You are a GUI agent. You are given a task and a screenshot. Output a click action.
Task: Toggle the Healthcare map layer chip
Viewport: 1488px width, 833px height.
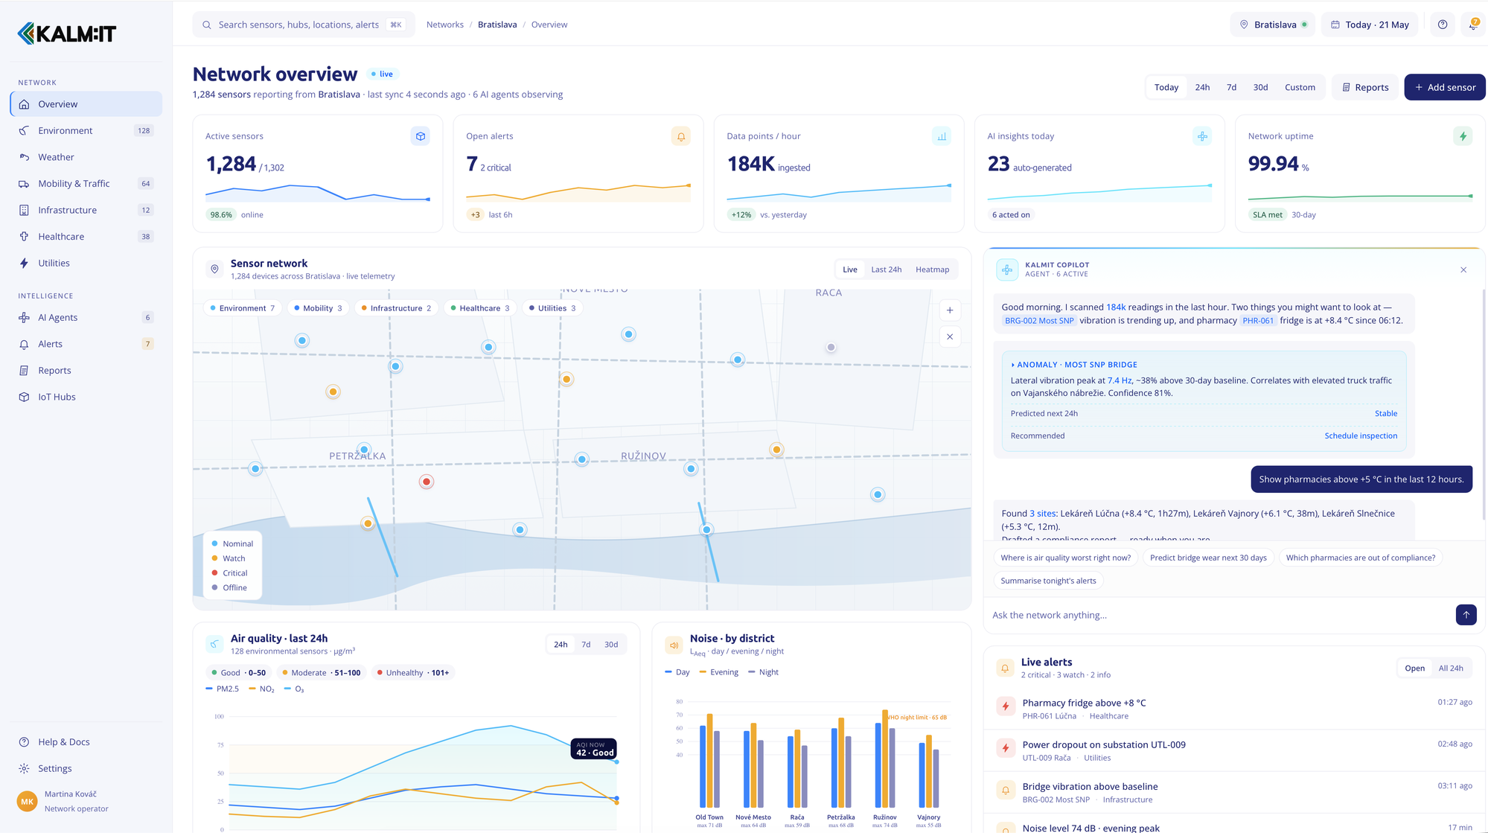[480, 308]
